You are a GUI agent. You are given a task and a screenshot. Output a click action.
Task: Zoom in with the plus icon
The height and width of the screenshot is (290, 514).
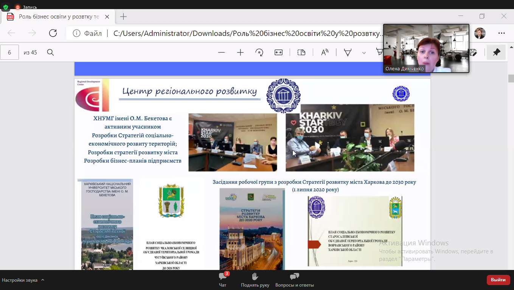(x=241, y=53)
